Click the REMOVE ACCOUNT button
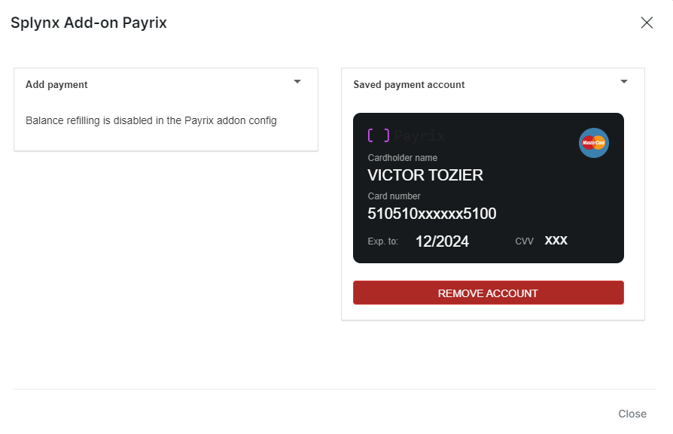The image size is (673, 434). (488, 293)
